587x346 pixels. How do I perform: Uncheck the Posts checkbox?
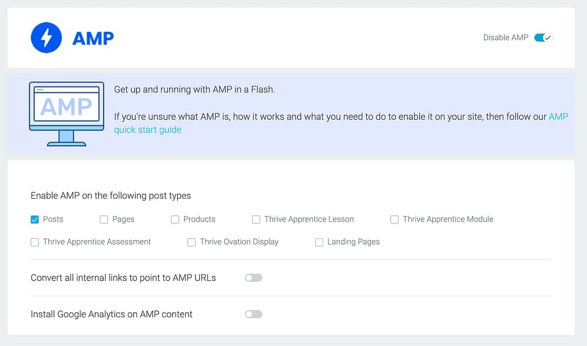[x=35, y=219]
